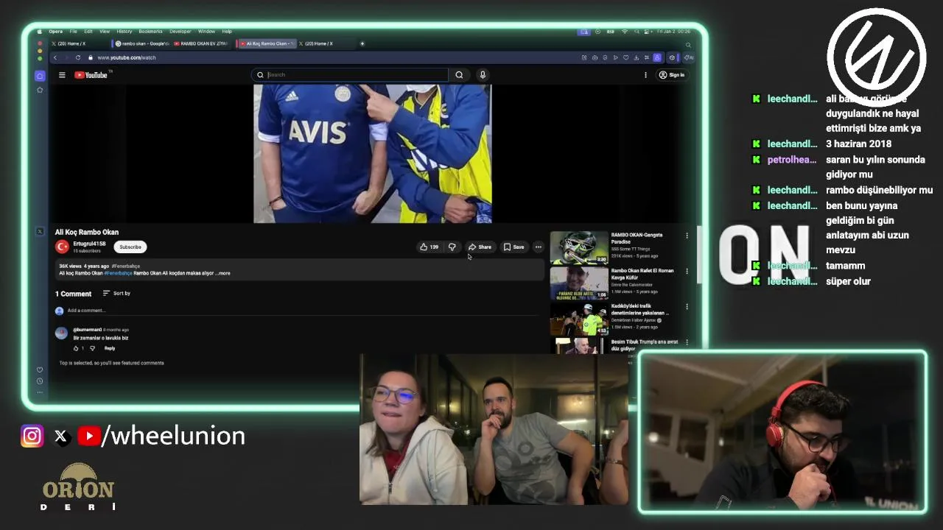Save the video to a playlist
Viewport: 943px width, 530px height.
[x=513, y=247]
